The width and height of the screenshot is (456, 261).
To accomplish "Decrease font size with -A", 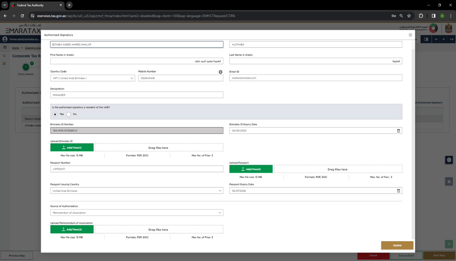I will pos(436,39).
